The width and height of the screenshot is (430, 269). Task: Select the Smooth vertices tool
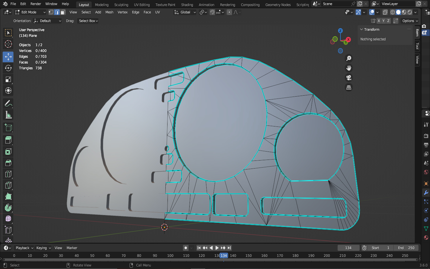click(8, 219)
